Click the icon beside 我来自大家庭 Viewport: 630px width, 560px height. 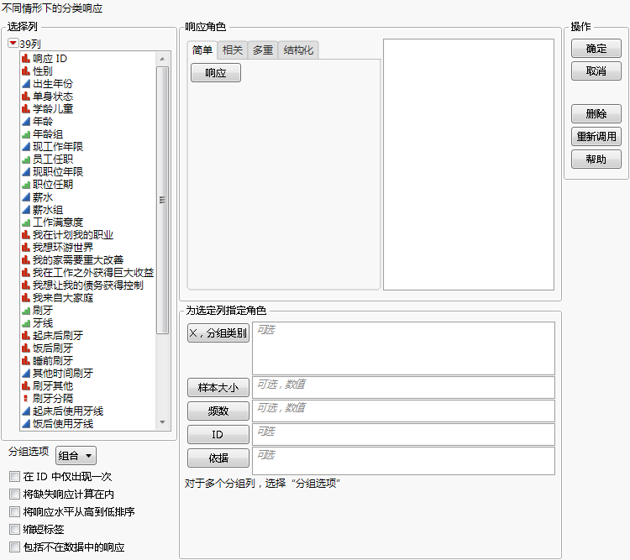pyautogui.click(x=26, y=298)
